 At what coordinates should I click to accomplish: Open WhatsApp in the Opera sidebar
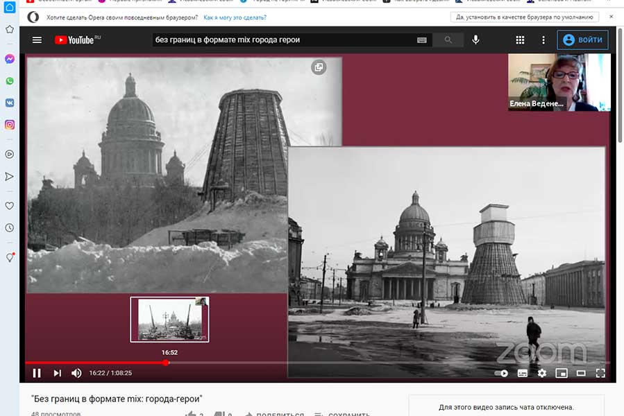[10, 81]
